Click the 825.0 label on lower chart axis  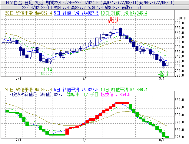(179, 137)
